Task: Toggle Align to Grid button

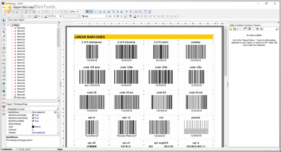Action: pos(91,12)
